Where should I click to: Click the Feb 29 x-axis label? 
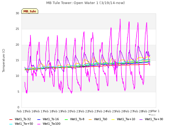click(x=147, y=111)
